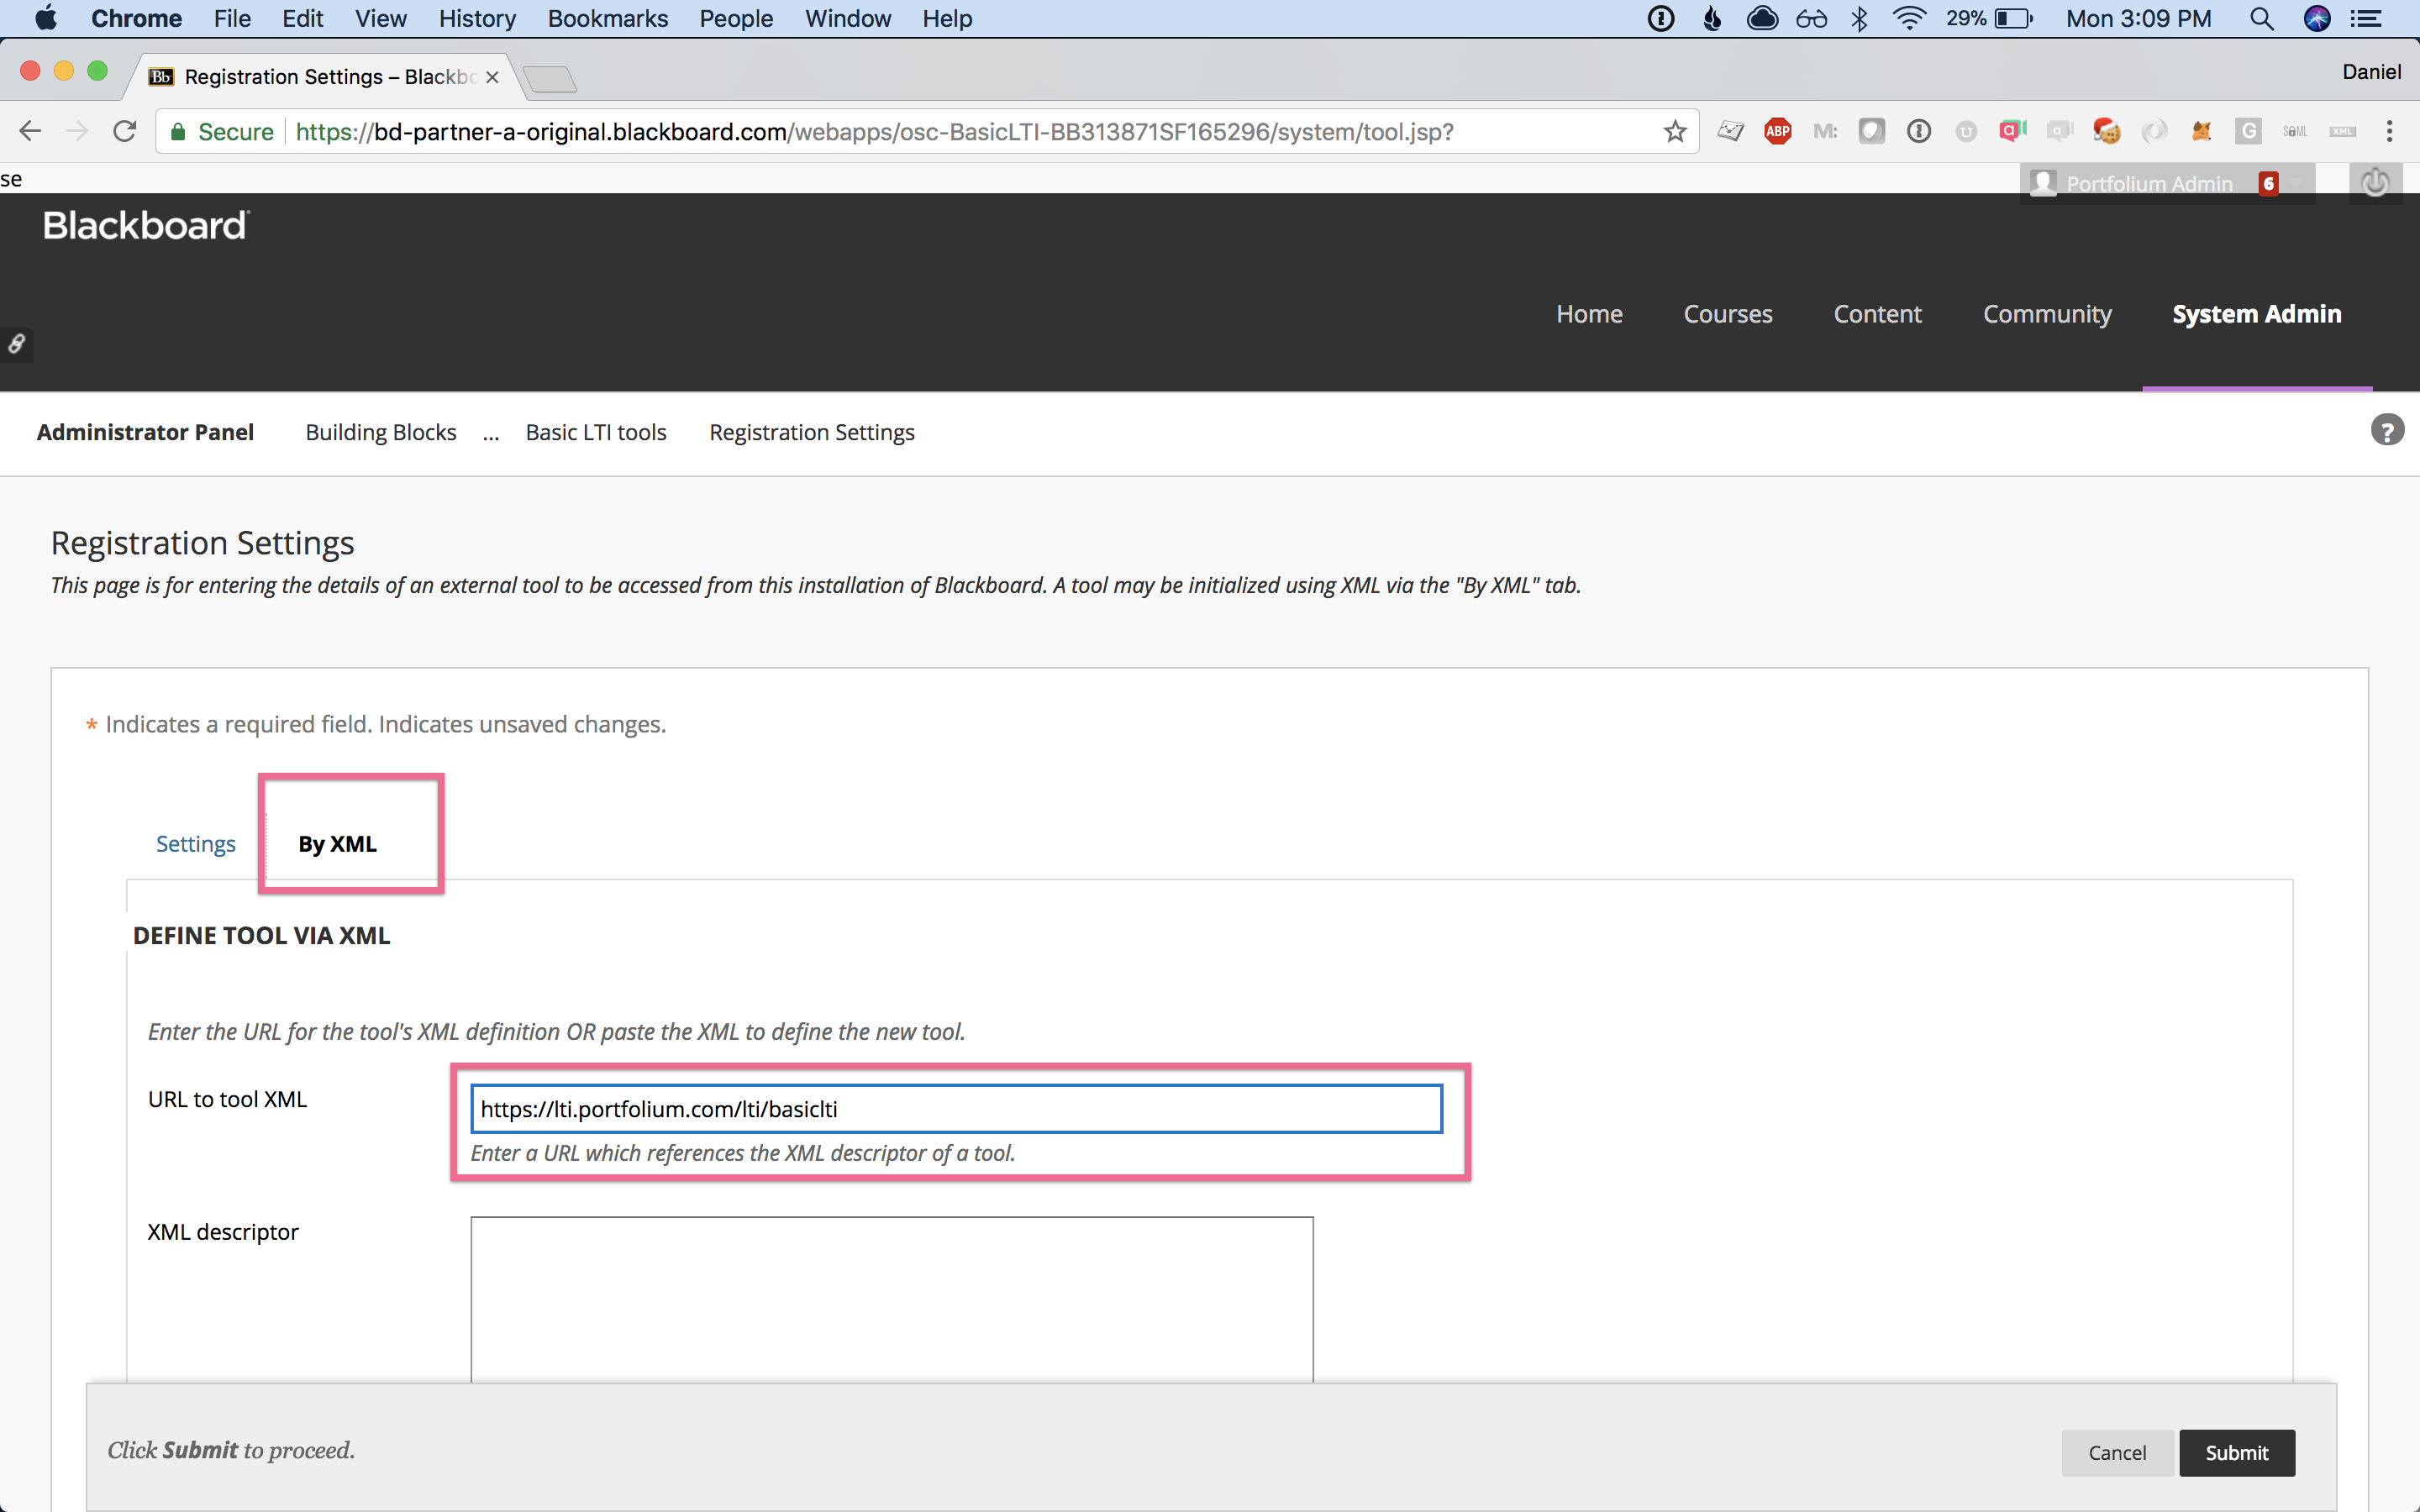Click the XML viewer extension icon
The height and width of the screenshot is (1512, 2420).
(x=2342, y=131)
